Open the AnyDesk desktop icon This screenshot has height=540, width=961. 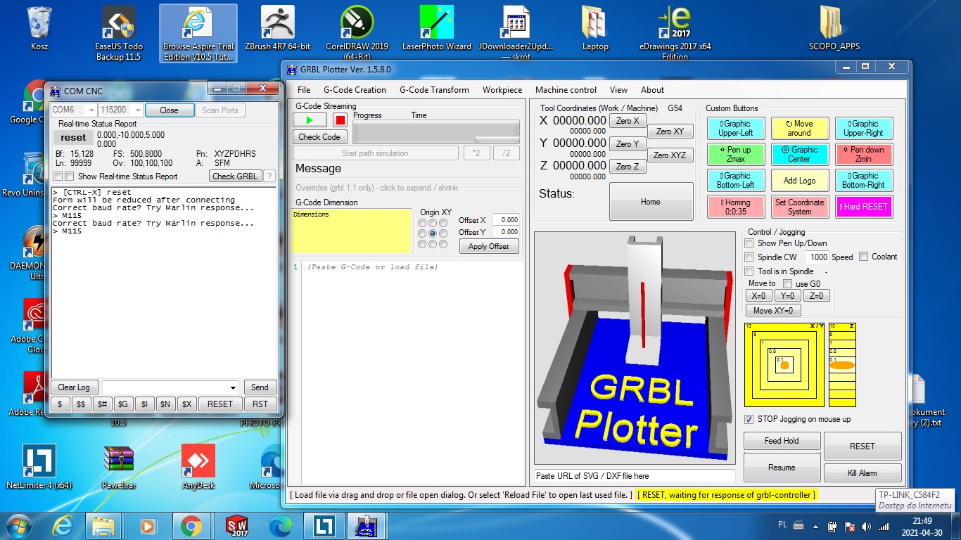tap(198, 463)
